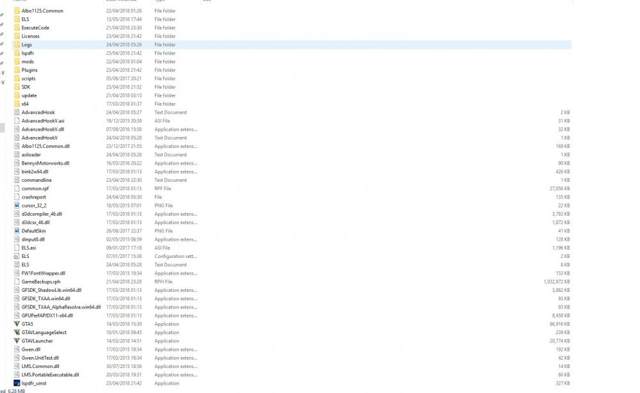The image size is (640, 393).
Task: Click the 1,032,872 KB size of GameBackups.rph
Action: [557, 282]
